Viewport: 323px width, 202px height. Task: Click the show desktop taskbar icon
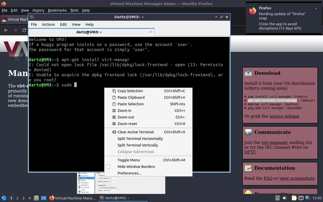tap(44, 198)
